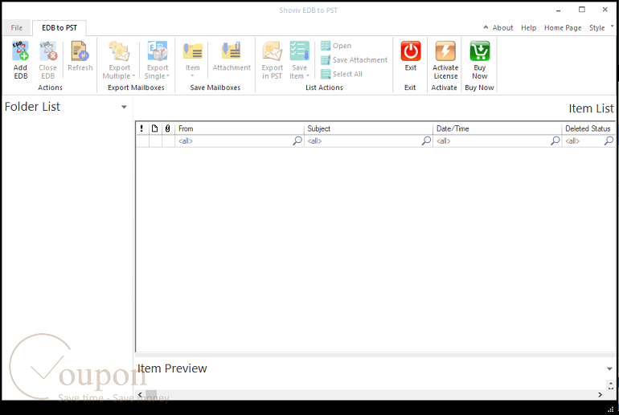Click the Activate License icon
Viewport: 619px width, 415px height.
pos(445,51)
